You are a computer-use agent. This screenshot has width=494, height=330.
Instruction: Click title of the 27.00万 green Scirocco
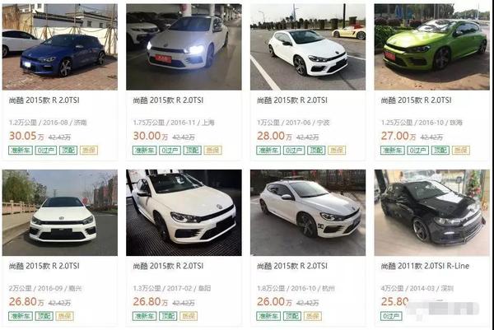[416, 100]
